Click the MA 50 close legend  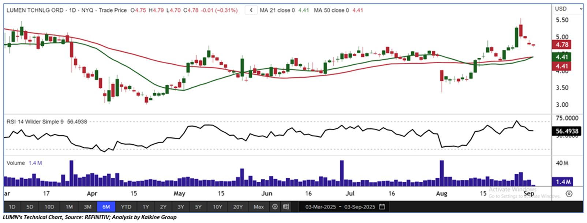pyautogui.click(x=339, y=10)
